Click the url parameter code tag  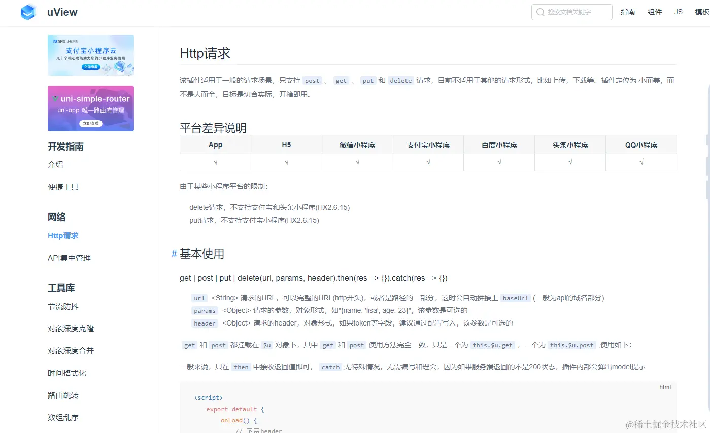tap(199, 298)
